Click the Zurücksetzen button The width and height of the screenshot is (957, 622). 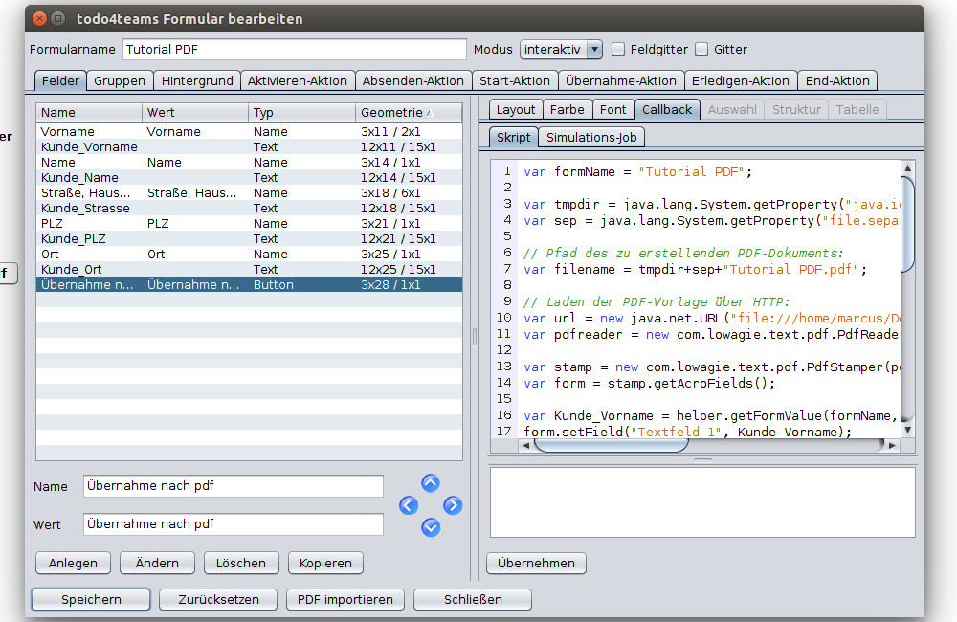coord(218,599)
